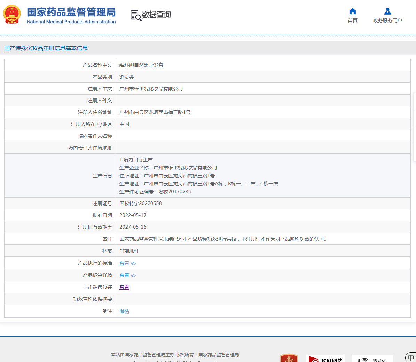Click the lightbulb icon beside 注
Viewport: 416px width, 362px height.
pyautogui.click(x=104, y=311)
